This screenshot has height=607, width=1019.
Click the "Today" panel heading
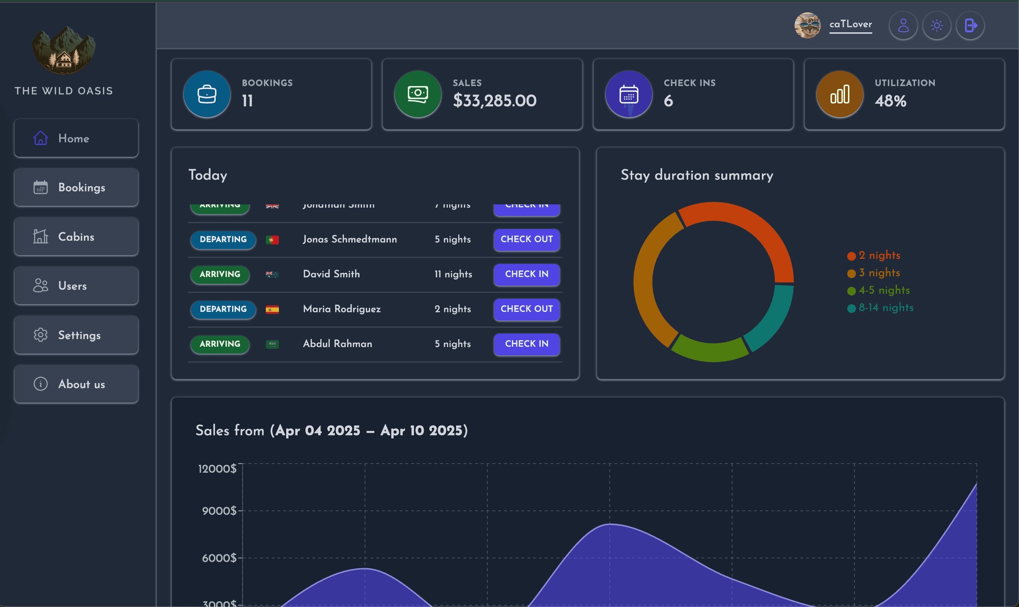click(x=208, y=175)
